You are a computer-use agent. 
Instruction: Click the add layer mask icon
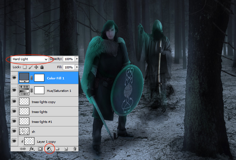coord(40,149)
